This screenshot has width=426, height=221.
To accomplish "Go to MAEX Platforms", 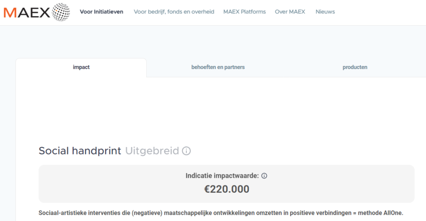I will pyautogui.click(x=245, y=12).
